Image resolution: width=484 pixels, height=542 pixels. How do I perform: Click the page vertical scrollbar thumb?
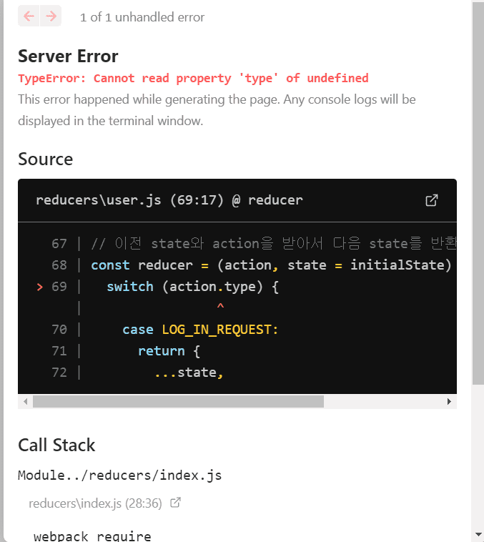(478, 193)
